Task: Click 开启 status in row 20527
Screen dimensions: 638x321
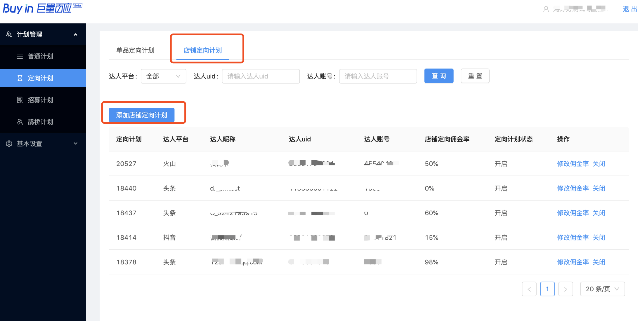Action: 501,164
